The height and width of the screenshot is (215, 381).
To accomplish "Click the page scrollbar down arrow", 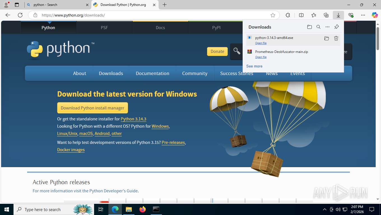I will pyautogui.click(x=378, y=199).
